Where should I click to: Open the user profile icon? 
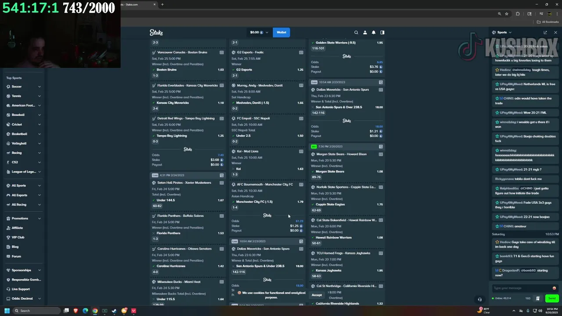(365, 32)
